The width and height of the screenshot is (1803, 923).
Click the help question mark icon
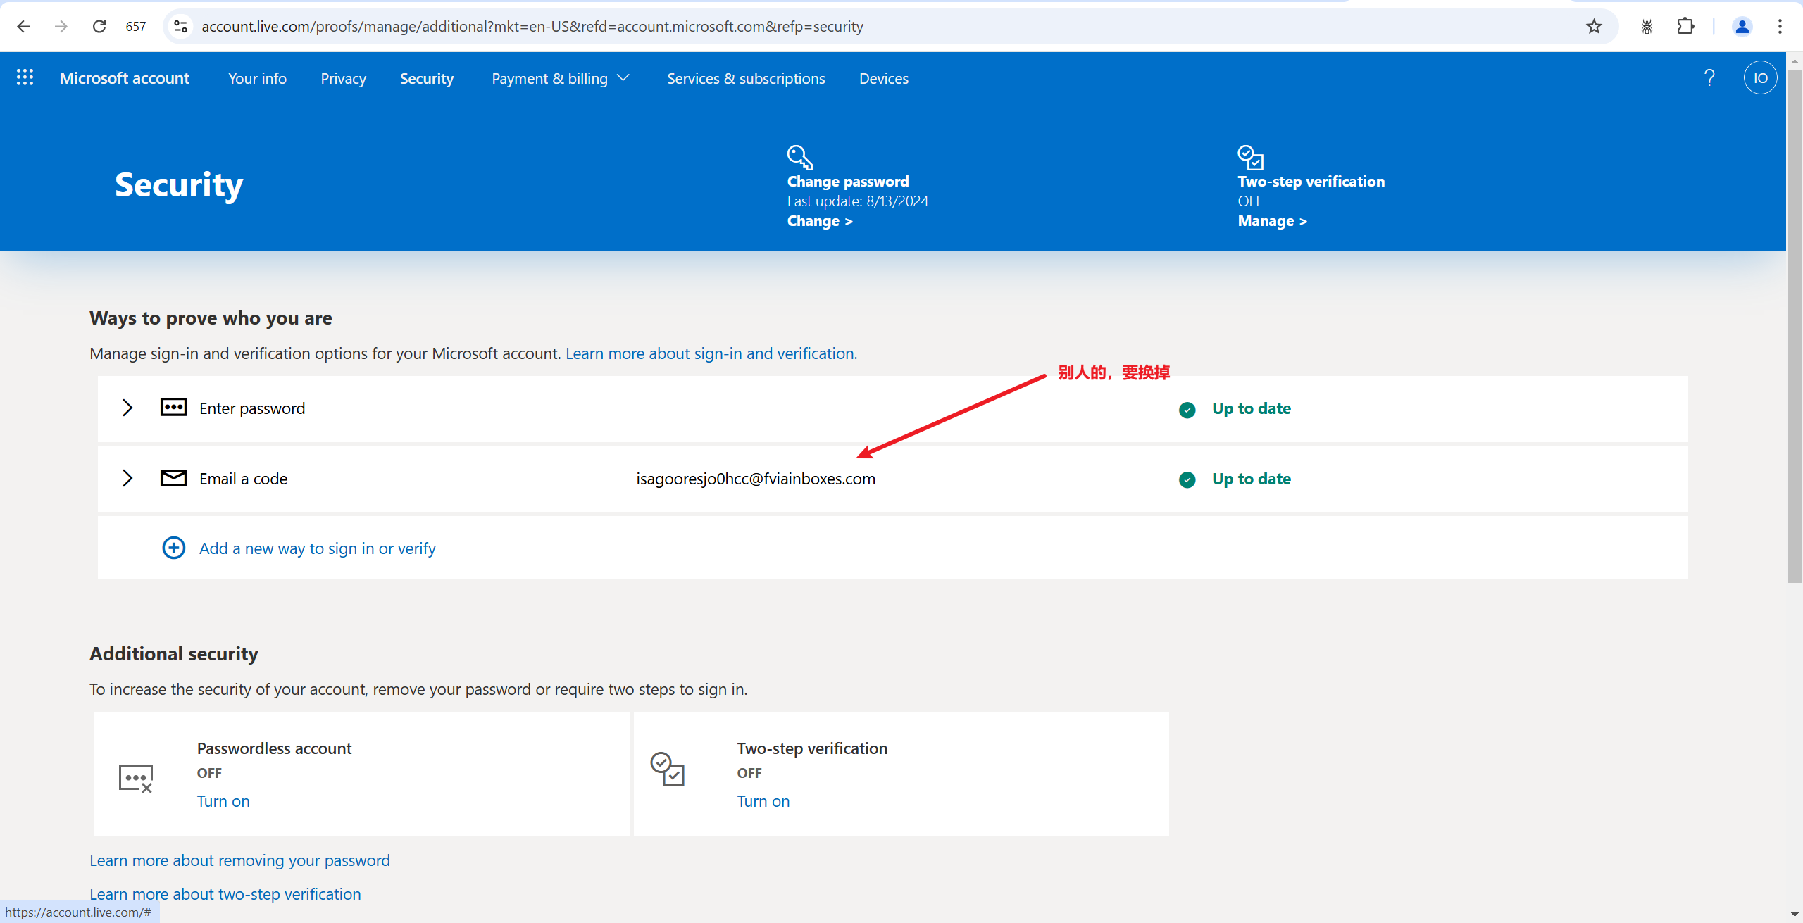coord(1709,77)
